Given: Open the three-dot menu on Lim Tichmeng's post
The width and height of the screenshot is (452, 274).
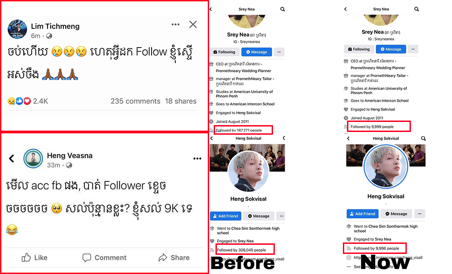Looking at the screenshot, I should tap(175, 25).
